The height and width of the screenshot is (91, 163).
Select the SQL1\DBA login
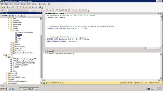pyautogui.click(x=16, y=67)
